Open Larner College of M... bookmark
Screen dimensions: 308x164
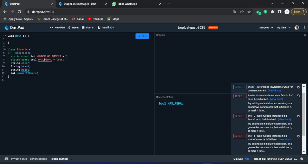(x=53, y=19)
